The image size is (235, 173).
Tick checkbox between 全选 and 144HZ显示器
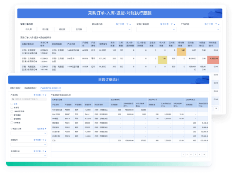tap(12, 108)
